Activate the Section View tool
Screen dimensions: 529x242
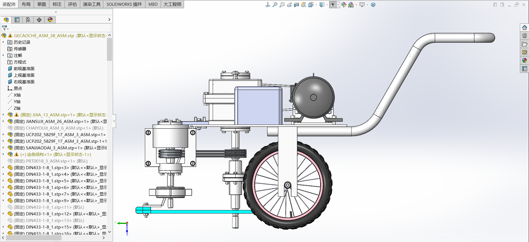[x=296, y=5]
